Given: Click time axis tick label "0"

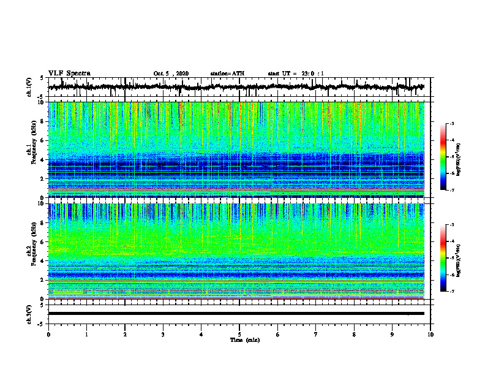Looking at the screenshot, I should coord(48,335).
